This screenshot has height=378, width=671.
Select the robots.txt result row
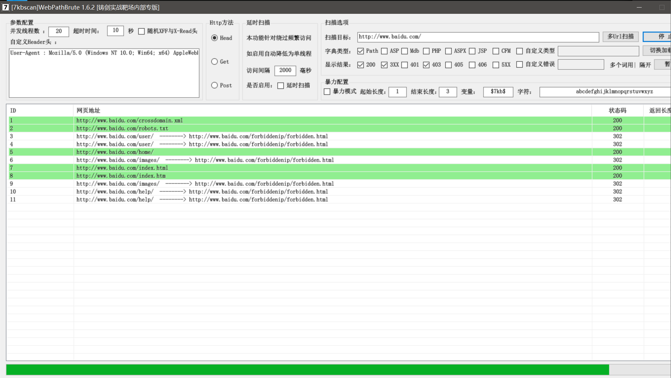(x=122, y=128)
